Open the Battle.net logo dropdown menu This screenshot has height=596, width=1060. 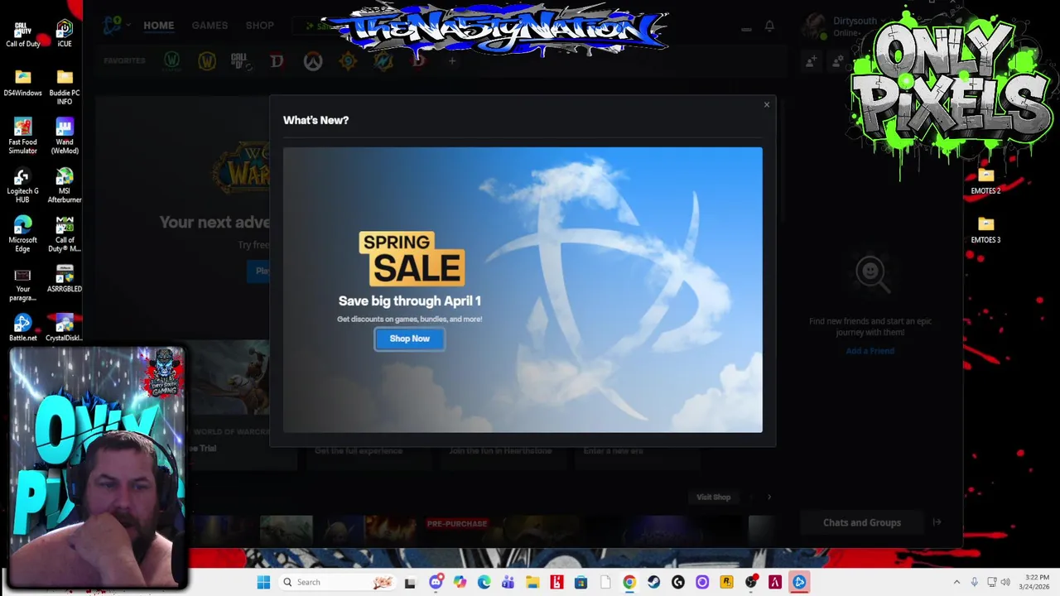click(x=115, y=26)
